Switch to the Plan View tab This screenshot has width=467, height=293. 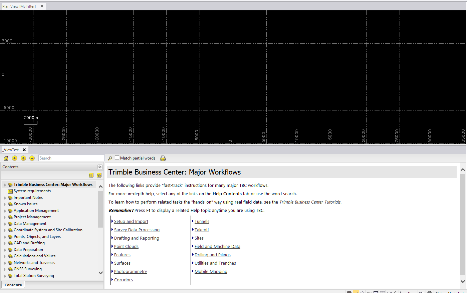point(19,6)
